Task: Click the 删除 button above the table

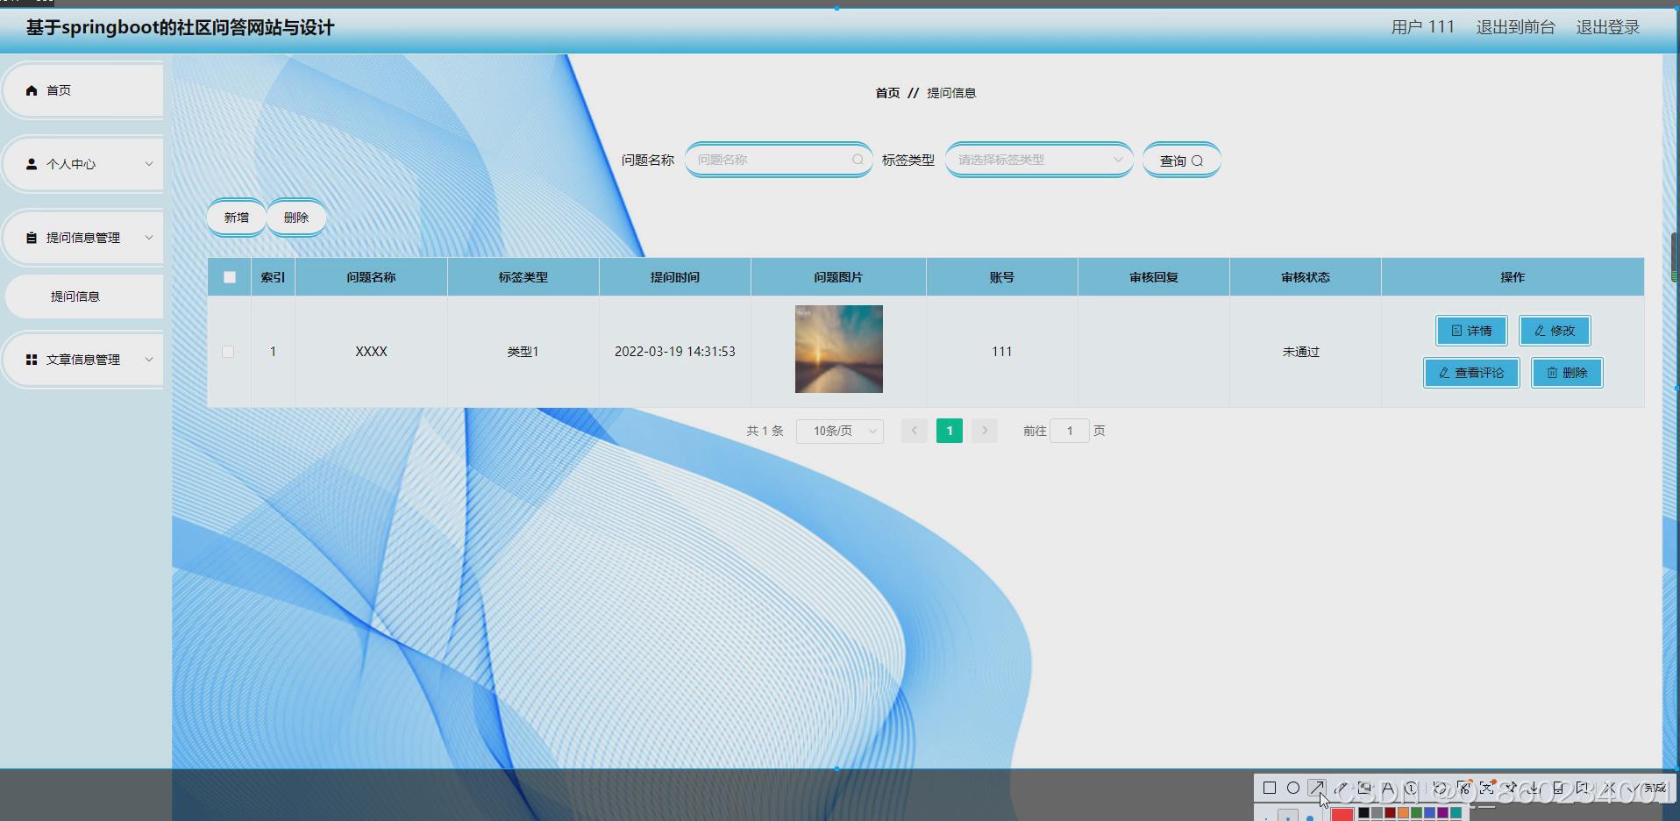Action: [296, 218]
